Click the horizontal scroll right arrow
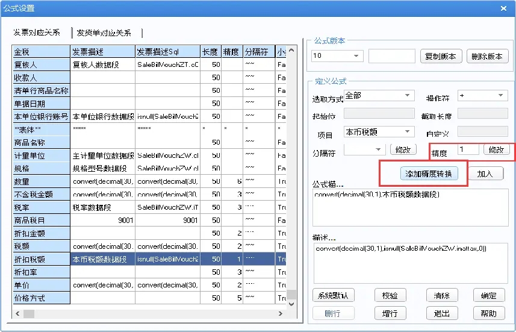This screenshot has height=332, width=516. [281, 313]
